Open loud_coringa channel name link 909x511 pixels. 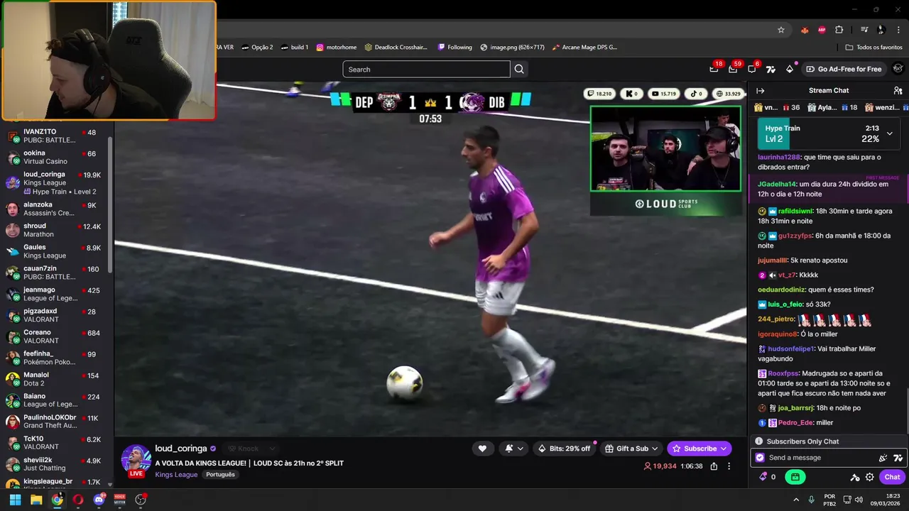(180, 449)
